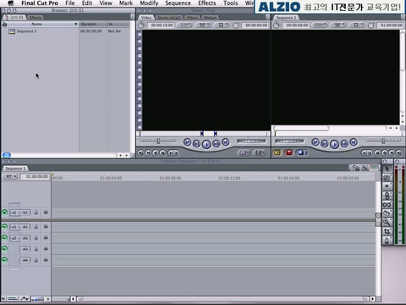Select the Crop tool
The height and width of the screenshot is (305, 406).
387,231
